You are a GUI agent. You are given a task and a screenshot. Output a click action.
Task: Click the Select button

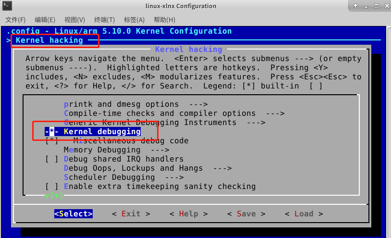coord(73,214)
